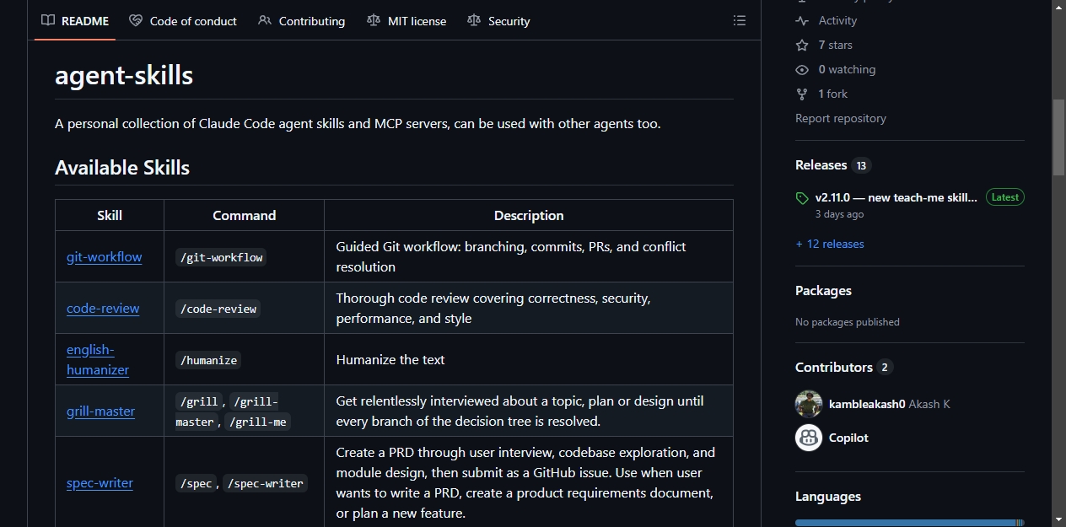The height and width of the screenshot is (527, 1066).
Task: Open the Contributing tab
Action: 301,21
